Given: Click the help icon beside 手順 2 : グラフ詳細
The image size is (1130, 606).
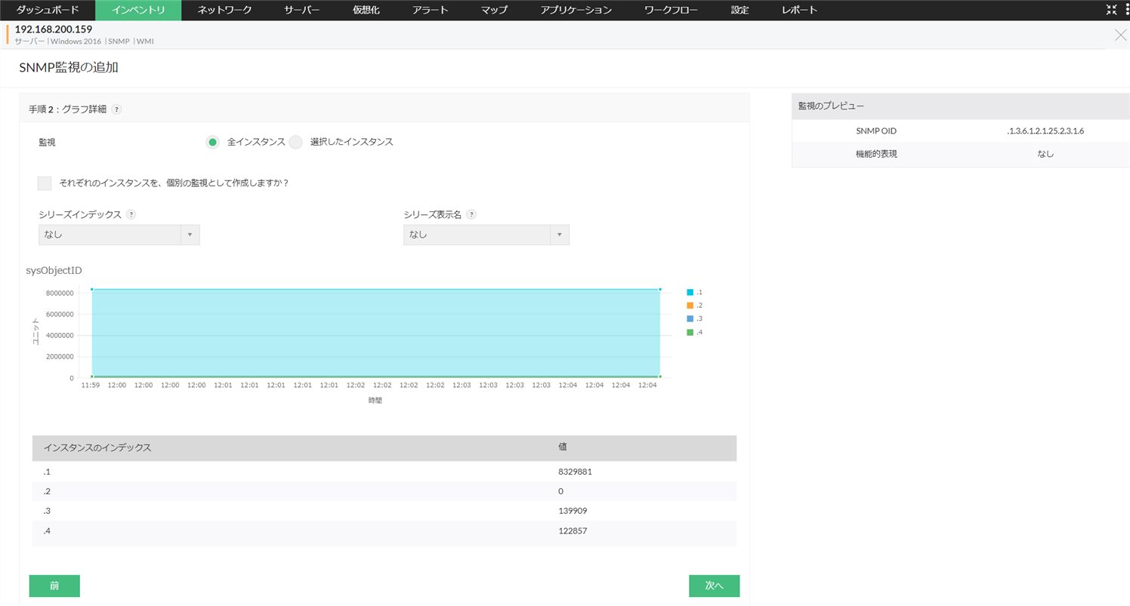Looking at the screenshot, I should pos(116,109).
